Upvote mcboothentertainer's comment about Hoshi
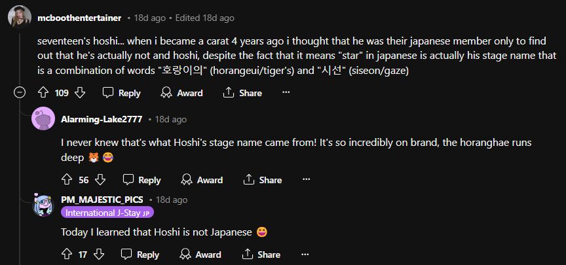Screen dimensions: 566x265 43,93
